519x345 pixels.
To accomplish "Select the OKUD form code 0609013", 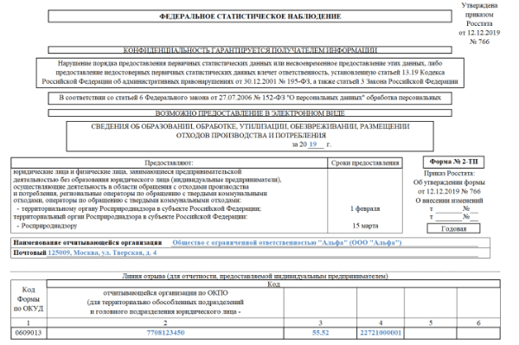I will [x=29, y=333].
